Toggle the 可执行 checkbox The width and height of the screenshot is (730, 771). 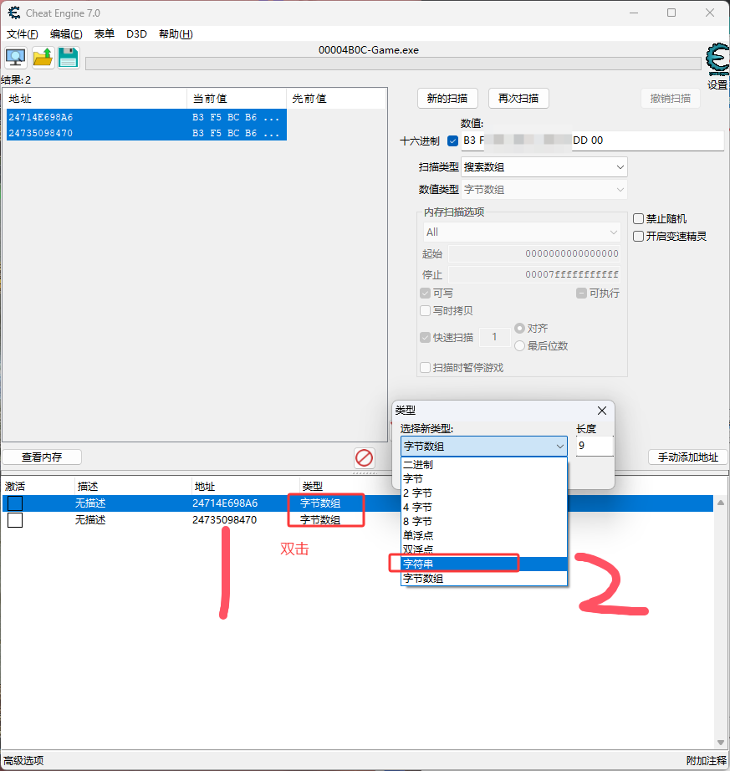[581, 294]
